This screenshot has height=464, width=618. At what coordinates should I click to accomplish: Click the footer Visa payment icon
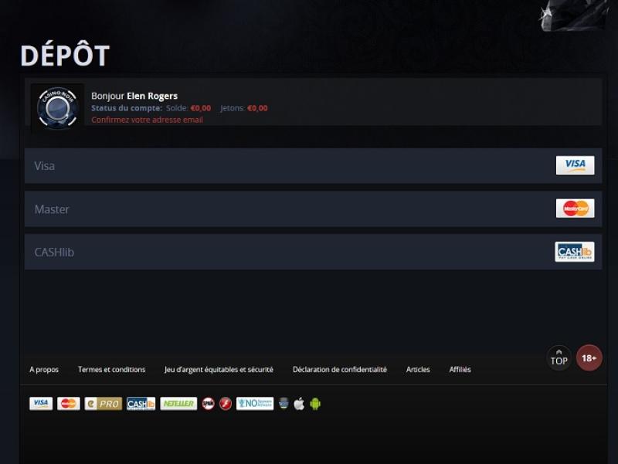pos(41,404)
